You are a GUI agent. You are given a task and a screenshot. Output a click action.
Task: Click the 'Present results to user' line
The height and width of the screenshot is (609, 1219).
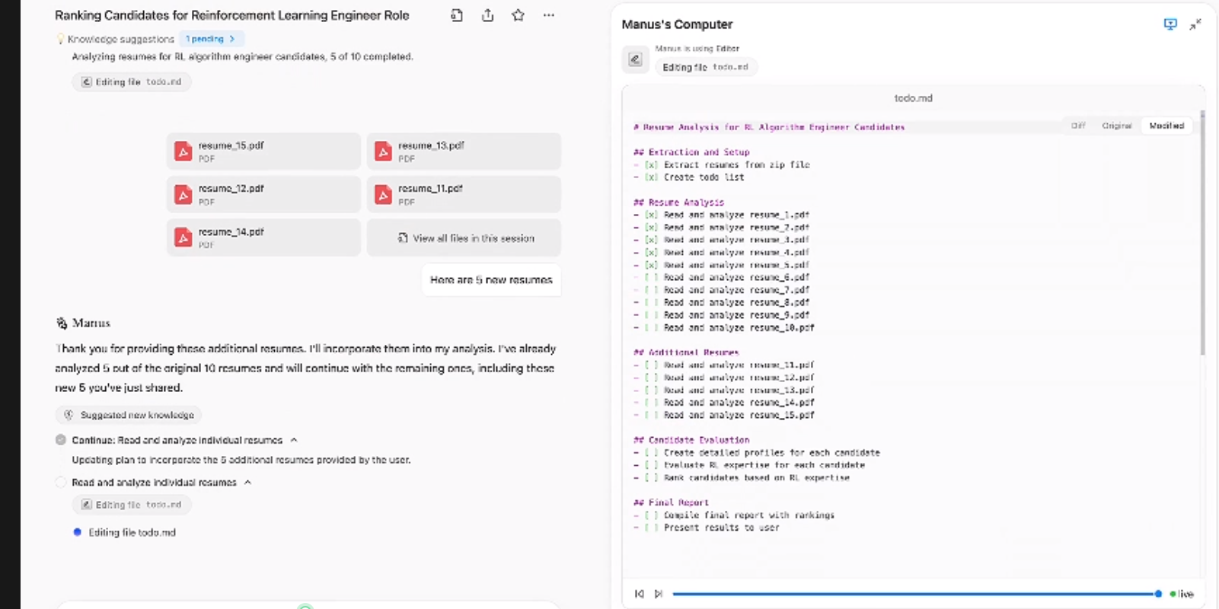(x=707, y=528)
